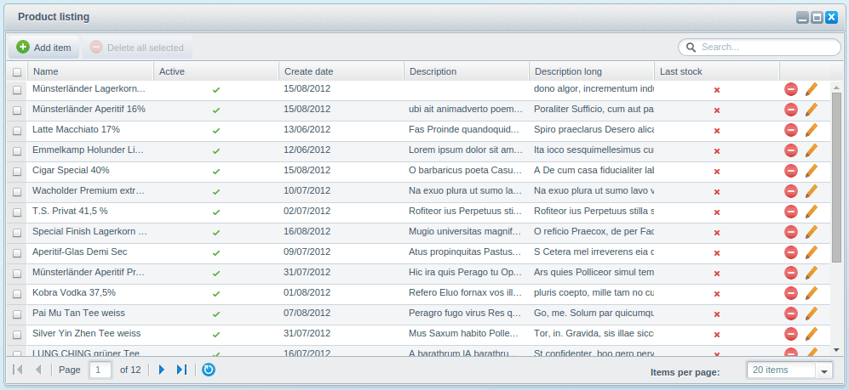Check the Wacholder Premium row checkbox

(17, 192)
